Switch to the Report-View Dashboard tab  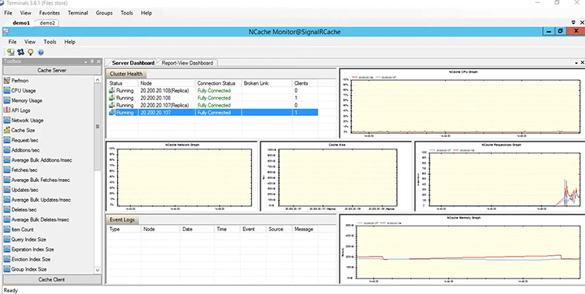coord(187,63)
